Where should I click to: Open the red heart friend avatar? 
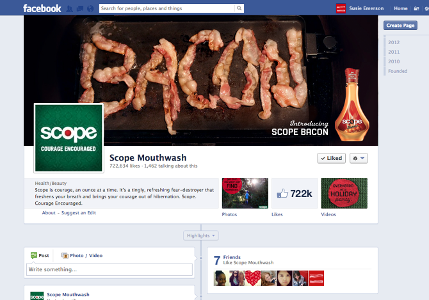tap(253, 278)
